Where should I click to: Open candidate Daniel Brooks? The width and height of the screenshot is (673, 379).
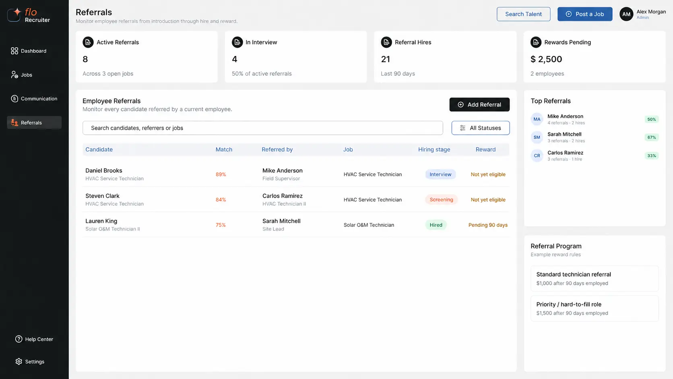(x=104, y=170)
